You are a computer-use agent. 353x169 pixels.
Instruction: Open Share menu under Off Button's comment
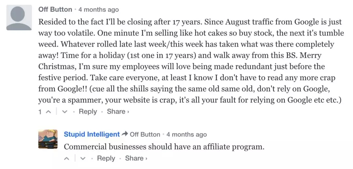click(118, 112)
